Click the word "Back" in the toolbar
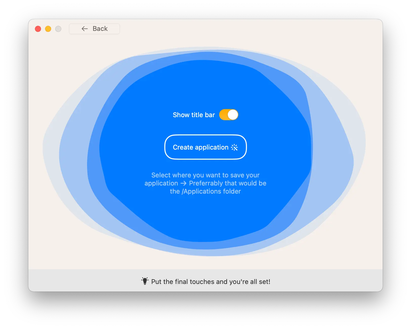Viewport: 411px width, 329px height. point(100,29)
